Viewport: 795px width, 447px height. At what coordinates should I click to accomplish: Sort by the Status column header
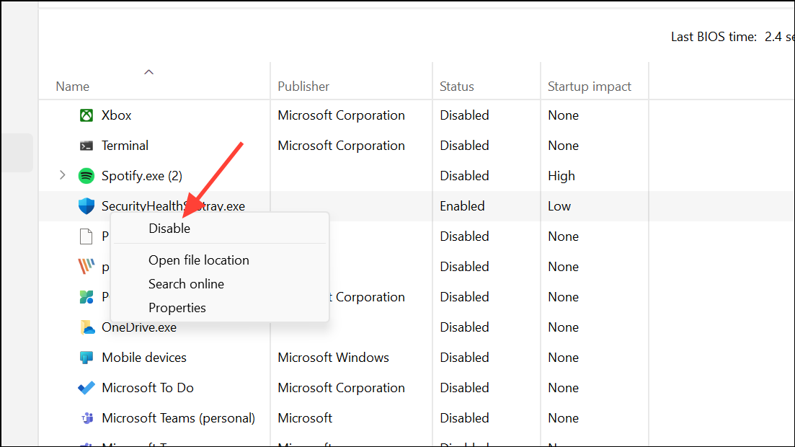pos(456,87)
